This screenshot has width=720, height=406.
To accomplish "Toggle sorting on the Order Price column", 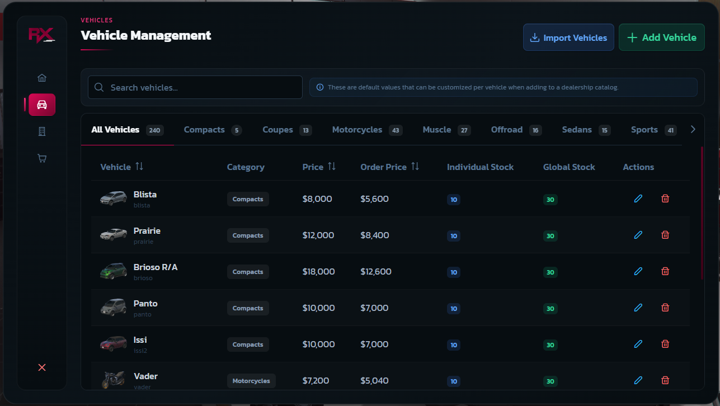I will click(x=415, y=167).
